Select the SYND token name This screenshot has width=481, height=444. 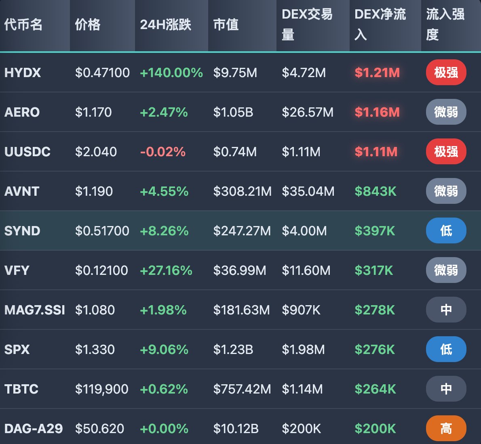(22, 231)
